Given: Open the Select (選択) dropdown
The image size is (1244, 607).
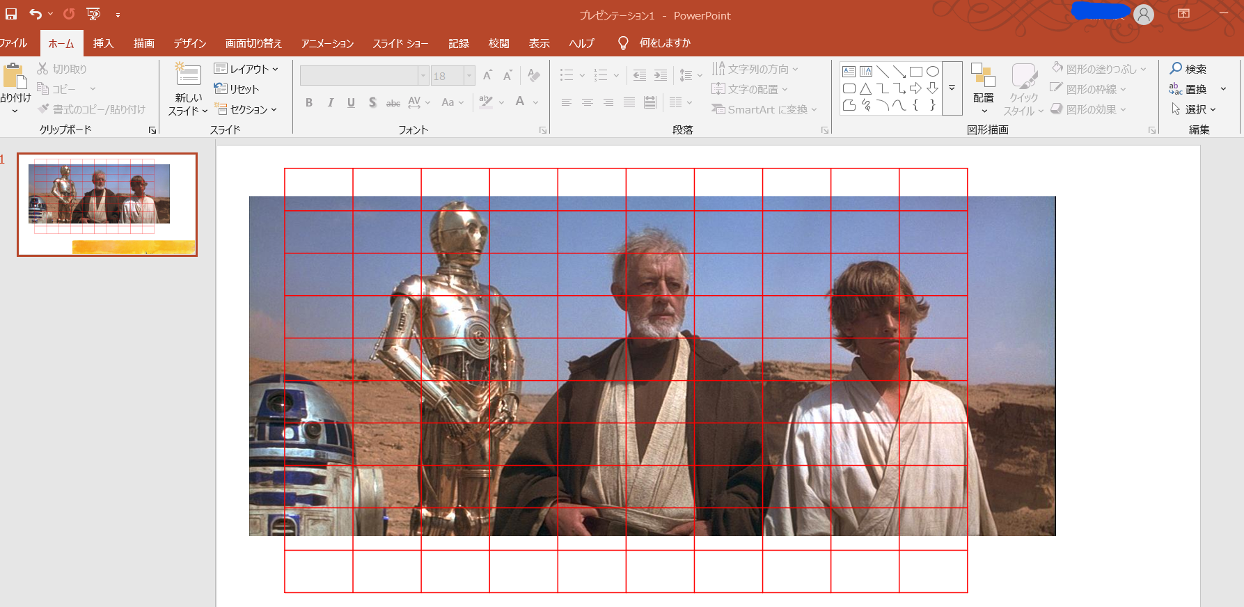Looking at the screenshot, I should pos(1193,109).
